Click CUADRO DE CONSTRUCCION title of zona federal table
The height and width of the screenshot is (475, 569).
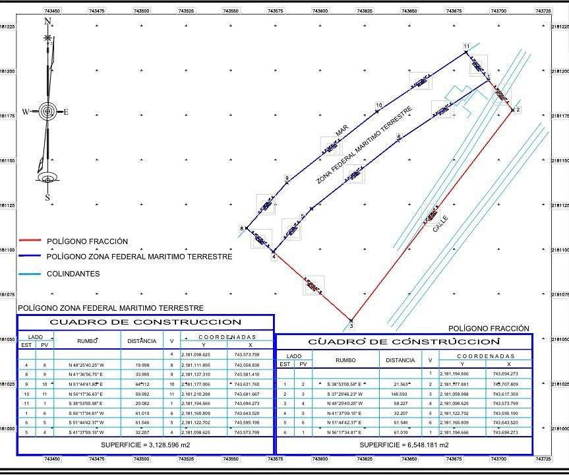146,322
